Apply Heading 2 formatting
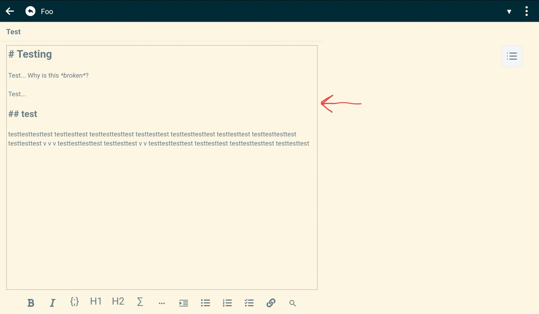This screenshot has width=539, height=314. [118, 301]
